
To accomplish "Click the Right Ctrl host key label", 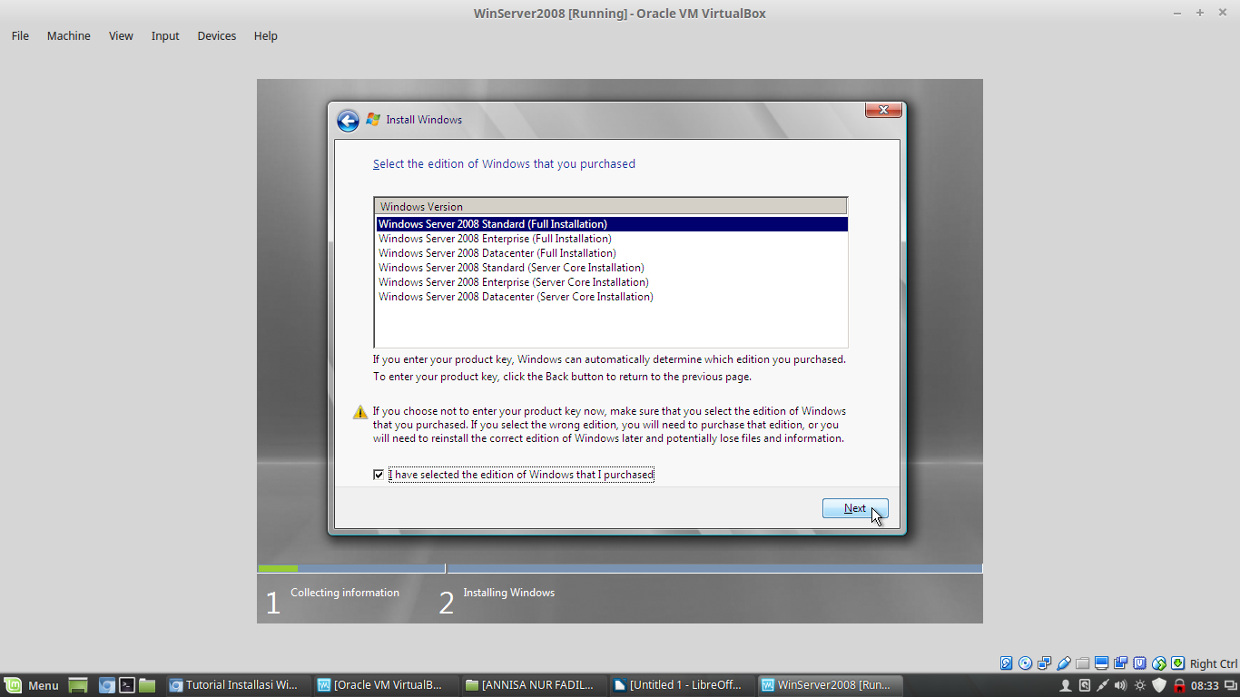I will pyautogui.click(x=1213, y=663).
